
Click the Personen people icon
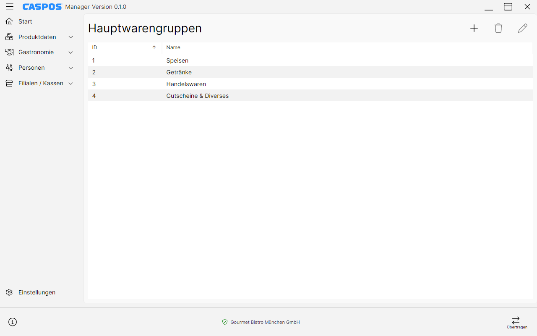pos(9,68)
